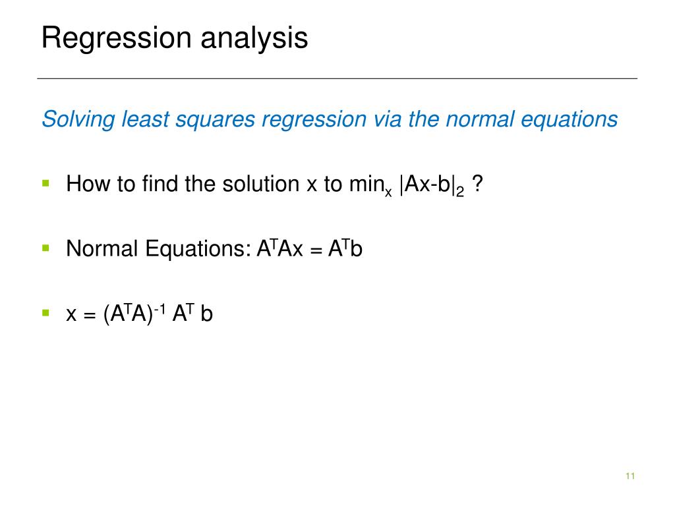Click the green bullet beside x = formula
675x506 pixels.
click(x=46, y=313)
